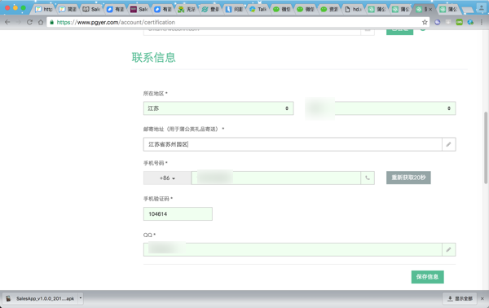489x308 pixels.
Task: Open the city dropdown next to province
Action: 380,108
